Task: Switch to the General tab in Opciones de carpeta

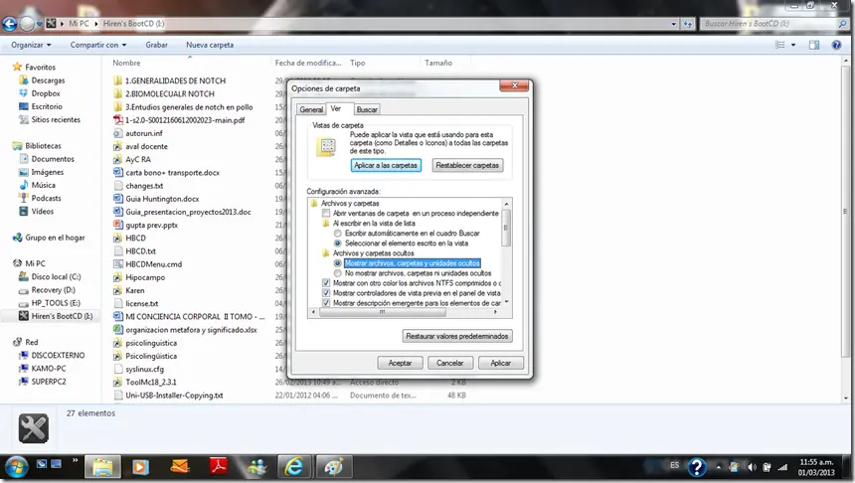Action: [x=311, y=109]
